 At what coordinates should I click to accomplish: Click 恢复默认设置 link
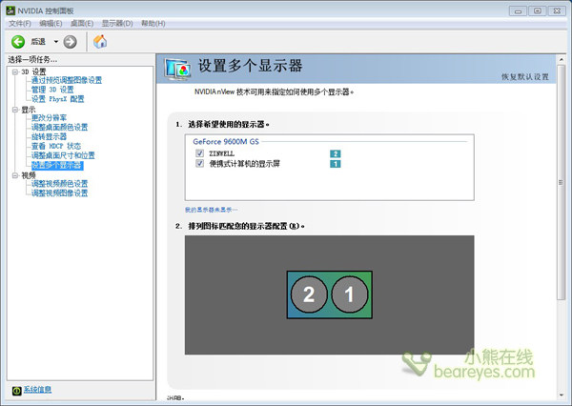(x=525, y=77)
